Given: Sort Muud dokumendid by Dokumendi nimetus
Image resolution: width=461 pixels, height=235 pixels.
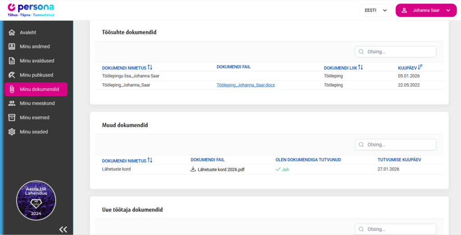Looking at the screenshot, I should pyautogui.click(x=150, y=160).
